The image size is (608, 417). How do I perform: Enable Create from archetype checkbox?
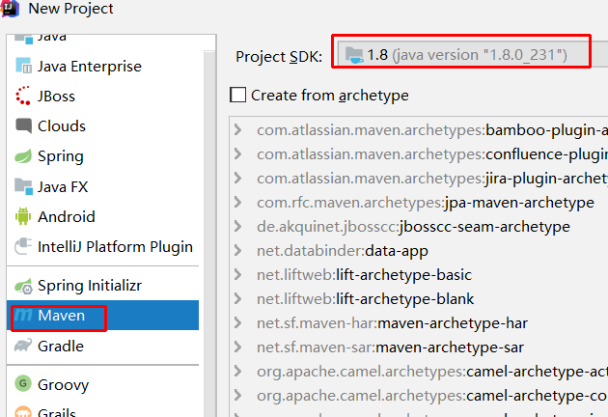click(237, 95)
